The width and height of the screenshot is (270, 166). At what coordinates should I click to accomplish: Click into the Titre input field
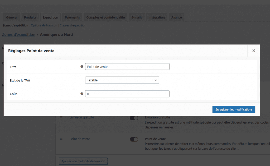(127, 67)
